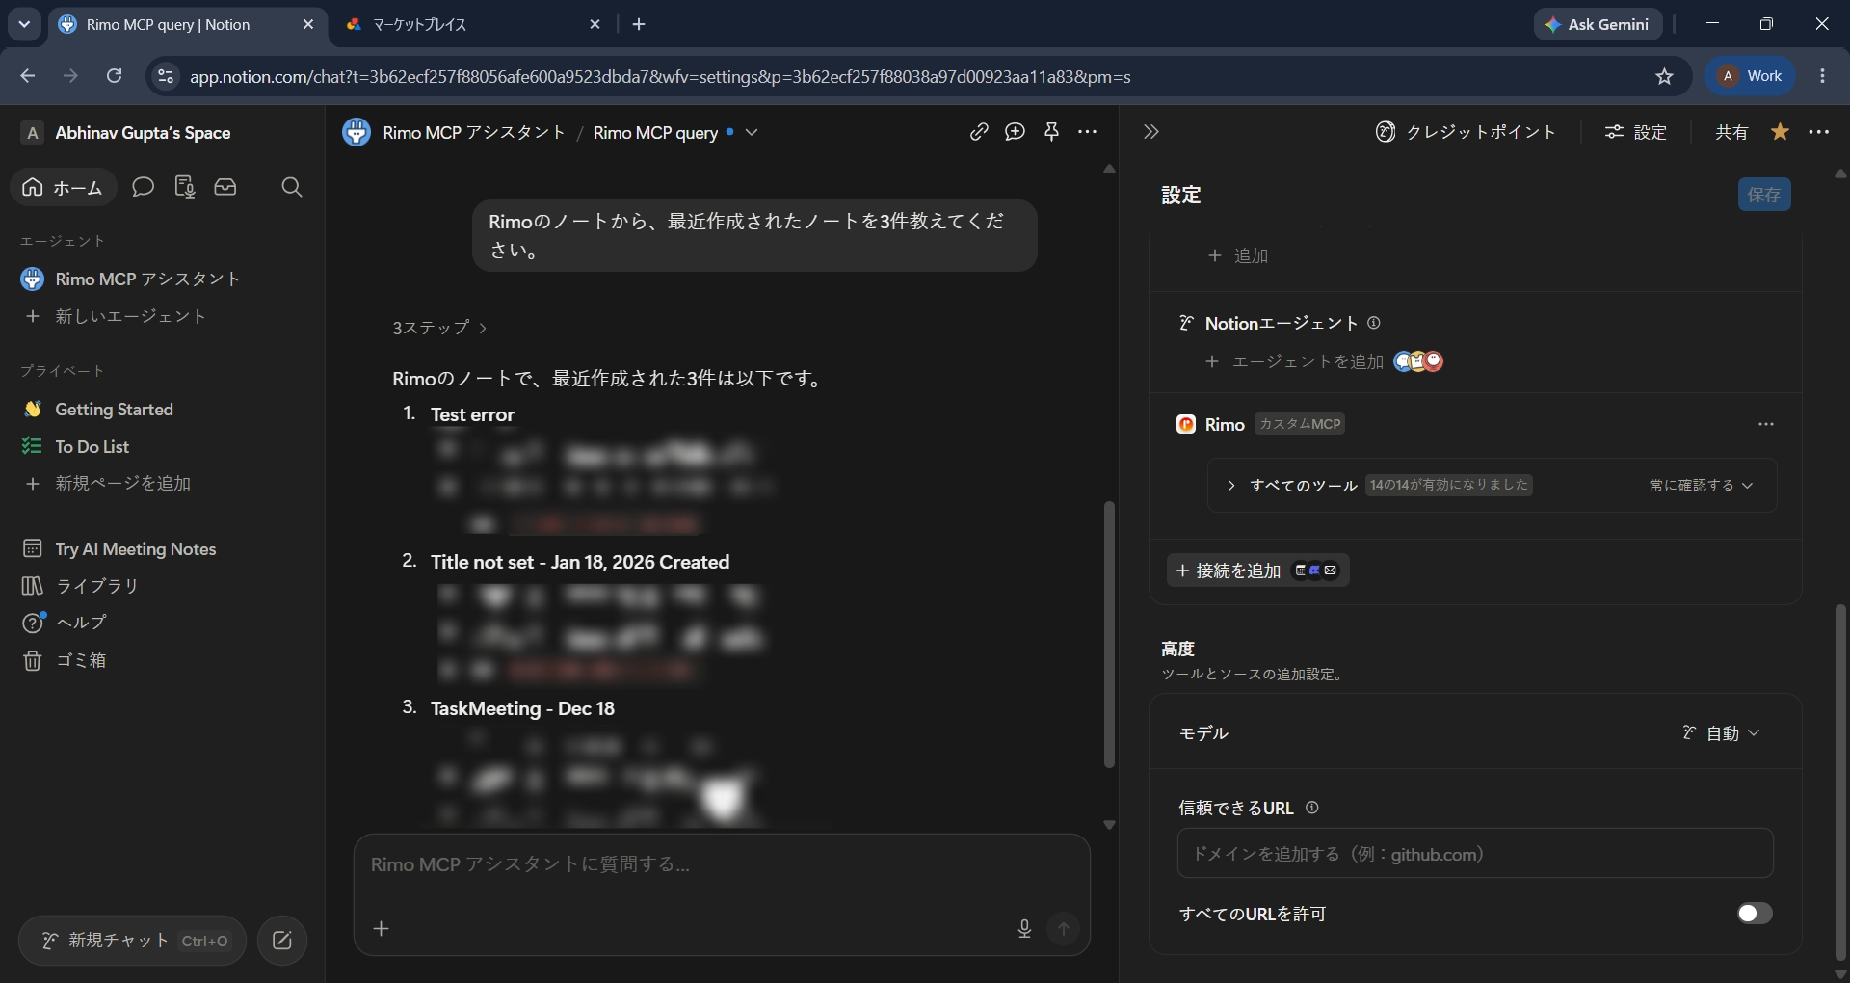The image size is (1850, 983).
Task: Open the chat header three-dot menu
Action: pyautogui.click(x=1088, y=132)
